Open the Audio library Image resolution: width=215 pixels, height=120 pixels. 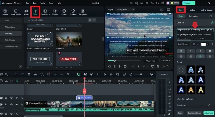26,12
